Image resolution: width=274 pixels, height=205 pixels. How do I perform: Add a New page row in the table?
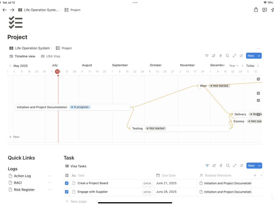(76, 201)
